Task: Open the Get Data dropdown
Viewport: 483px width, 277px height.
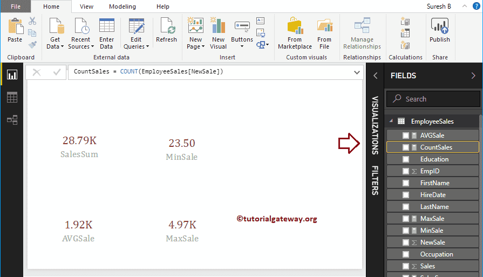Action: coord(55,33)
